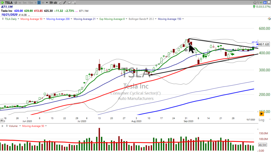Click the Tesla Inc company name
The height and width of the screenshot is (152, 271).
tap(7, 11)
